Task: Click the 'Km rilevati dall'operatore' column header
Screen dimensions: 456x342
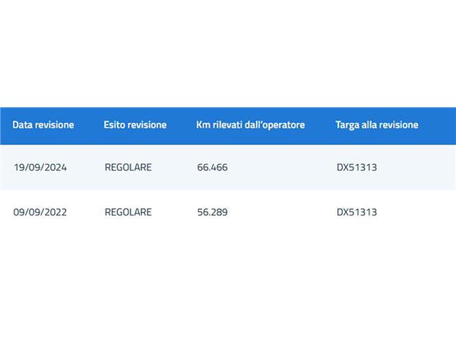Action: (250, 125)
